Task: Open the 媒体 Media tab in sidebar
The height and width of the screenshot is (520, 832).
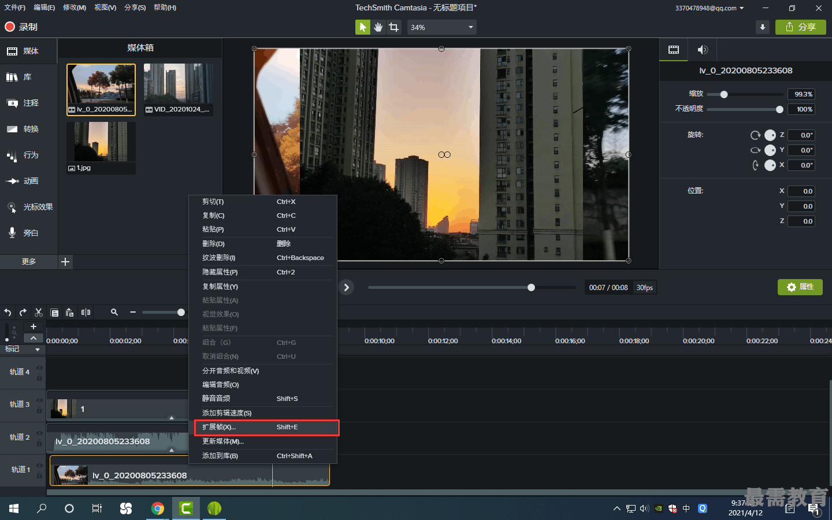Action: click(28, 51)
